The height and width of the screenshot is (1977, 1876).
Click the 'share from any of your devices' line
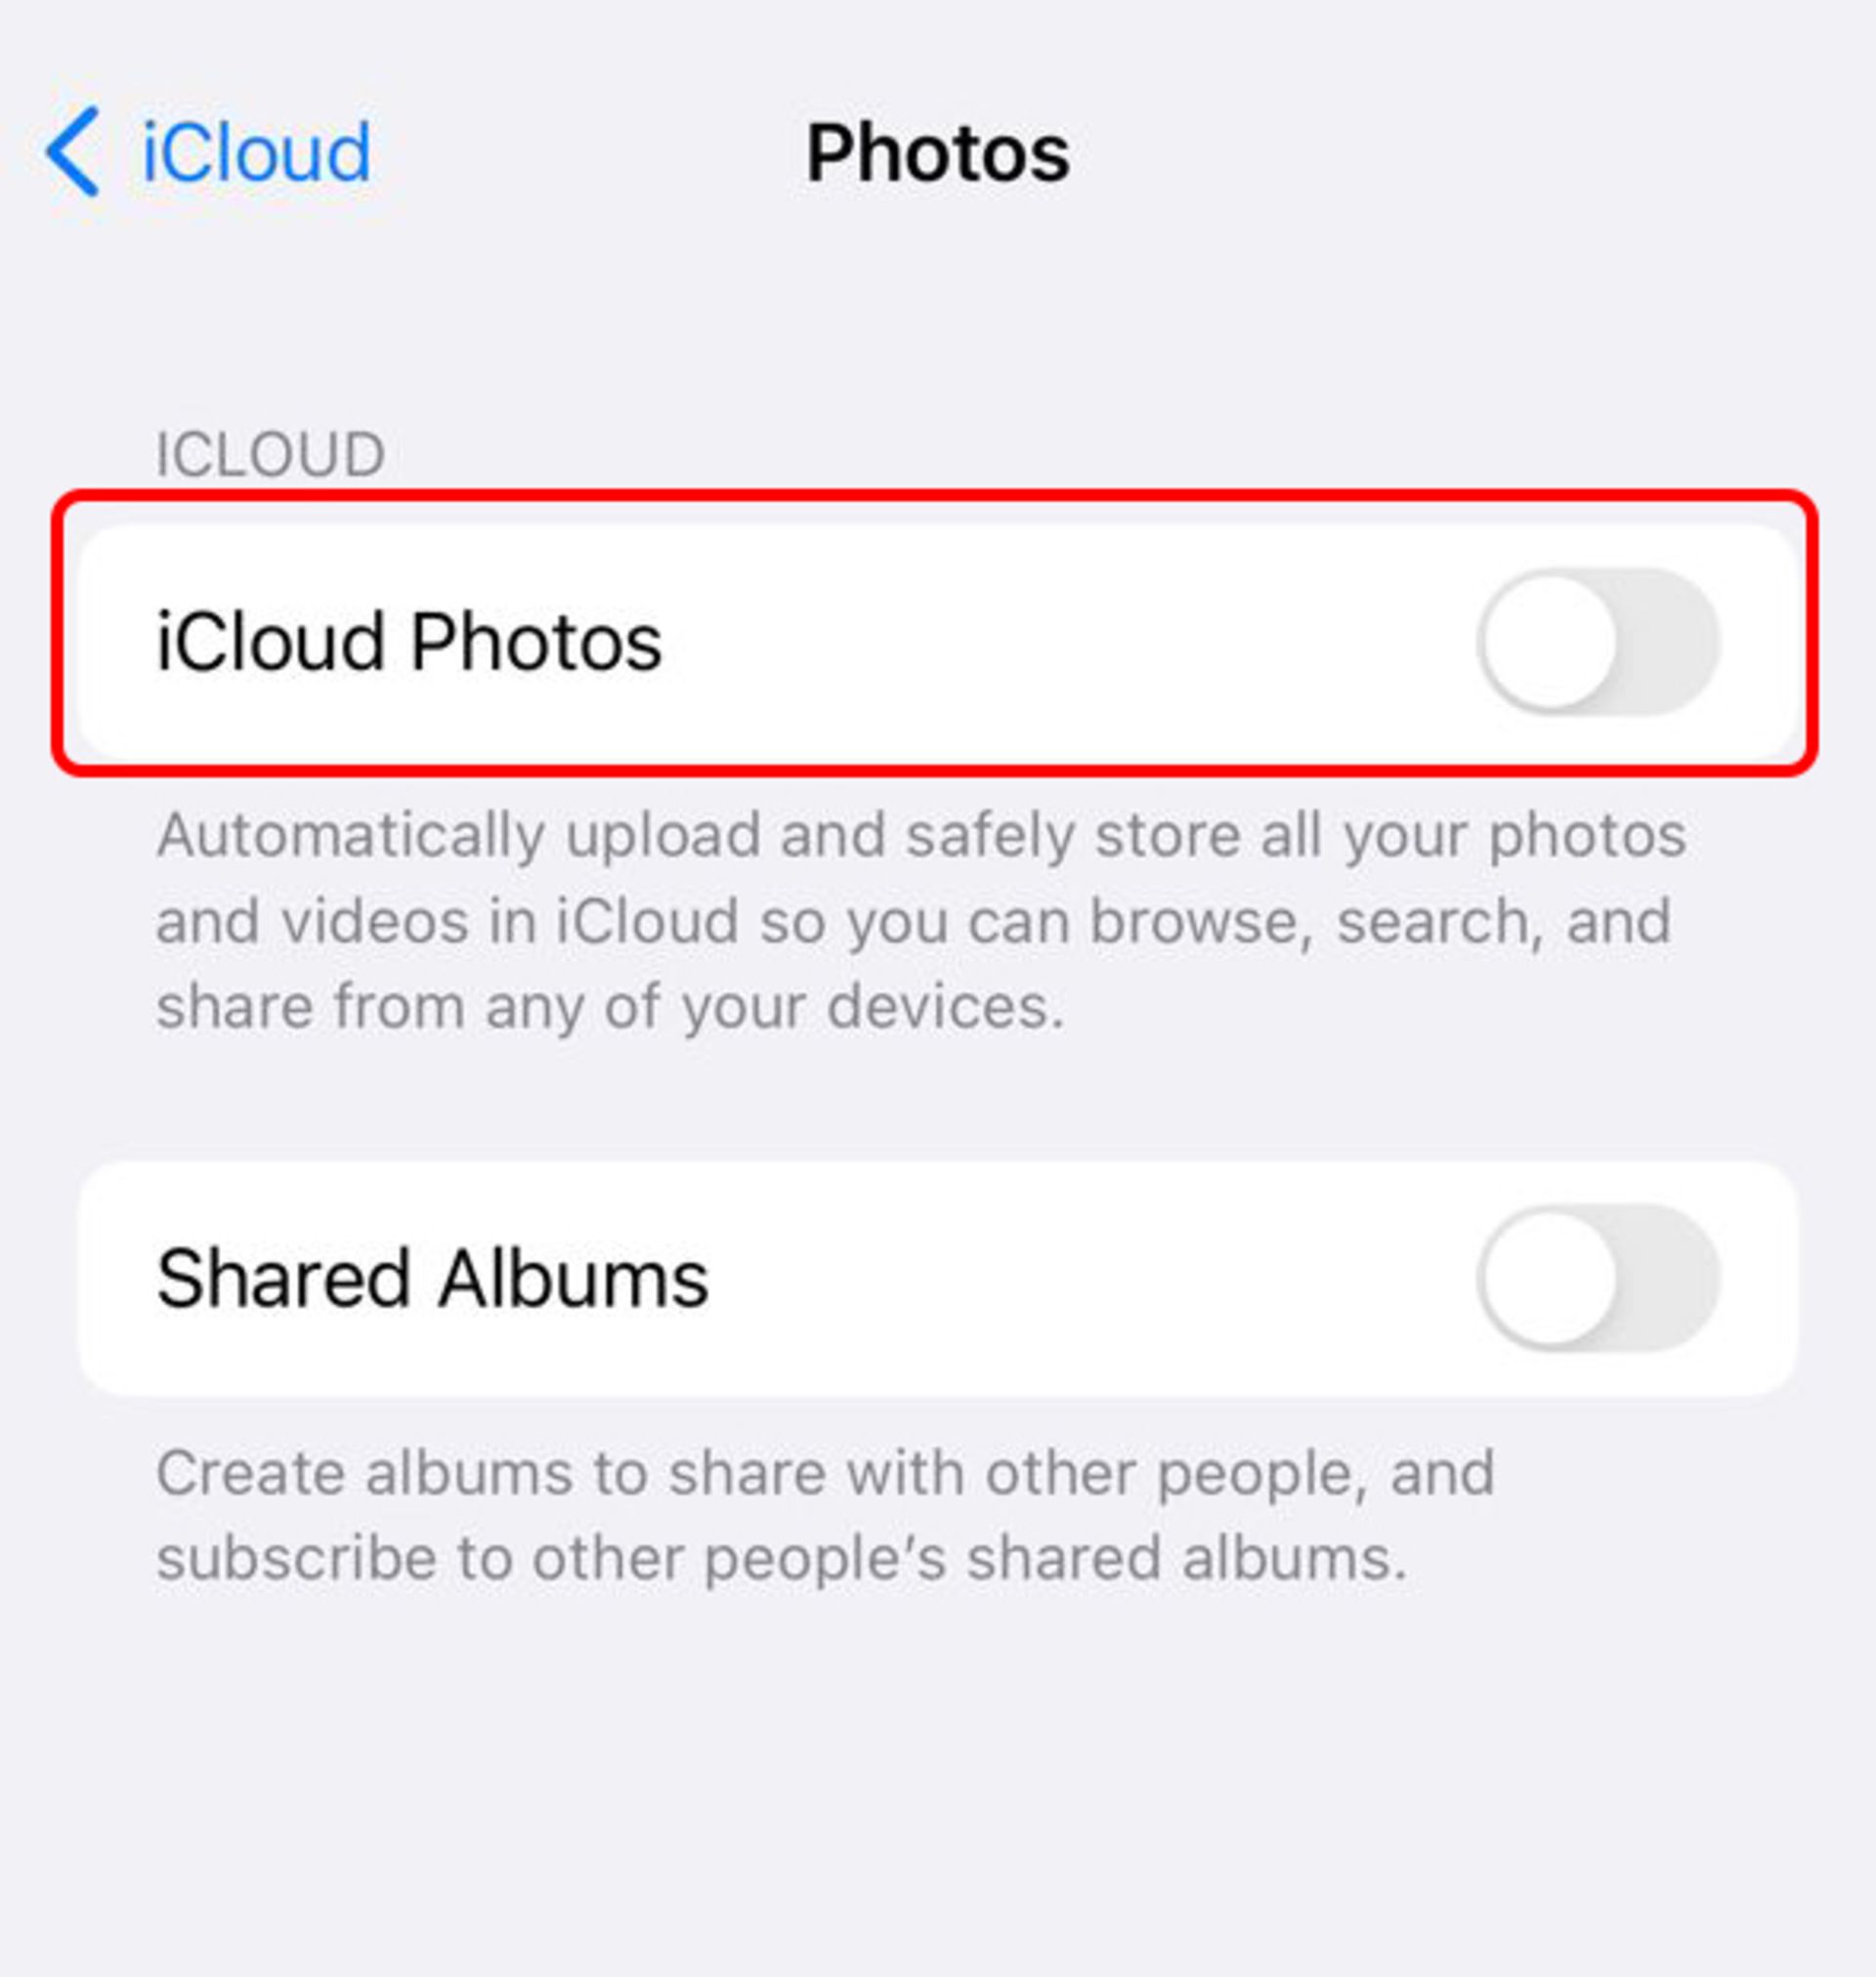click(x=610, y=1005)
